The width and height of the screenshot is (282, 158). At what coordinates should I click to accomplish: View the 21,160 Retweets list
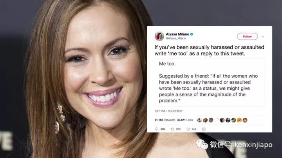click(165, 120)
